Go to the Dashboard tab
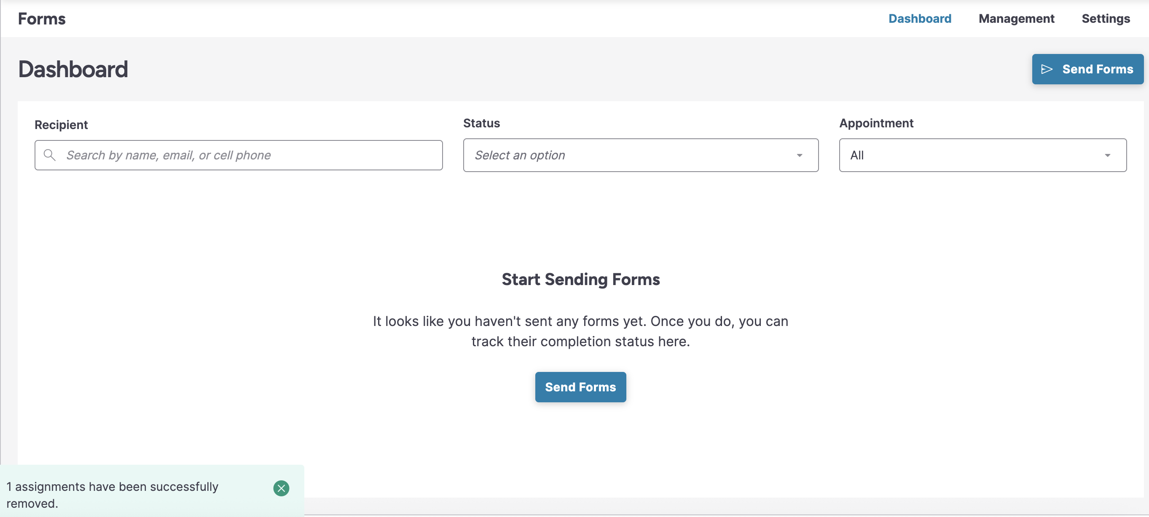 point(919,19)
